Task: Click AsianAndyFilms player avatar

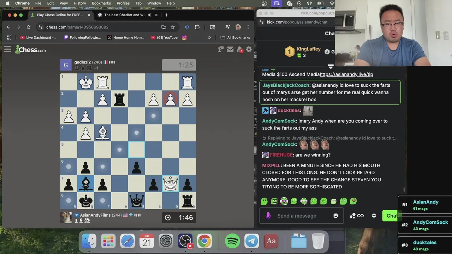Action: tap(66, 218)
